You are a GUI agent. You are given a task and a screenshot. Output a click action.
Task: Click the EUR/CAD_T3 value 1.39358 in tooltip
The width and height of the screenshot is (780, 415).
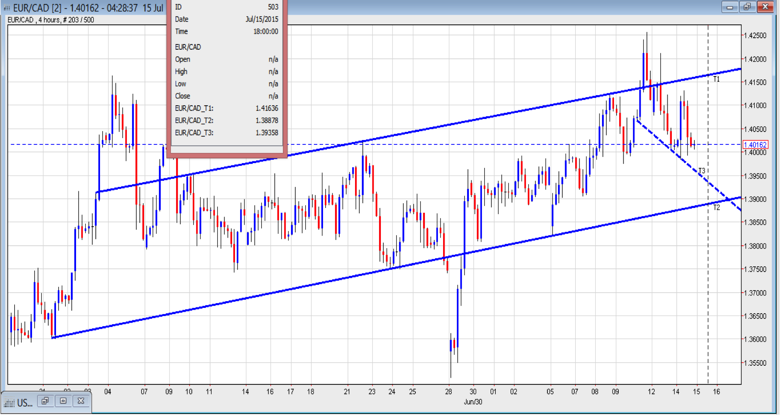[x=267, y=132]
